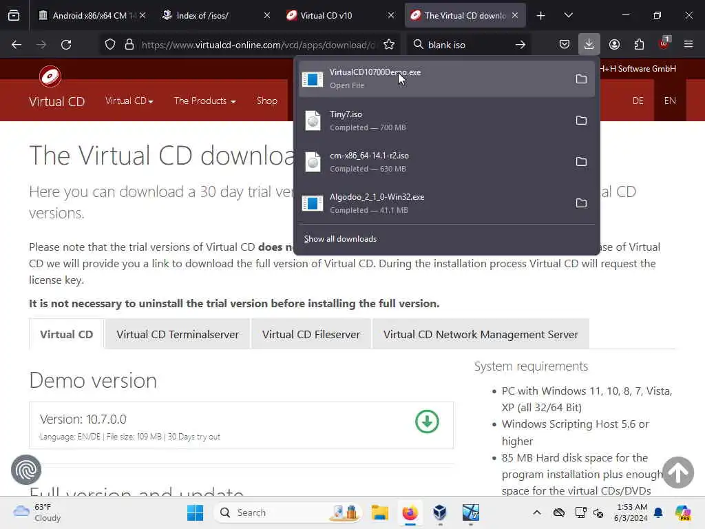The image size is (705, 529).
Task: Open a new browser tab
Action: coord(541,16)
